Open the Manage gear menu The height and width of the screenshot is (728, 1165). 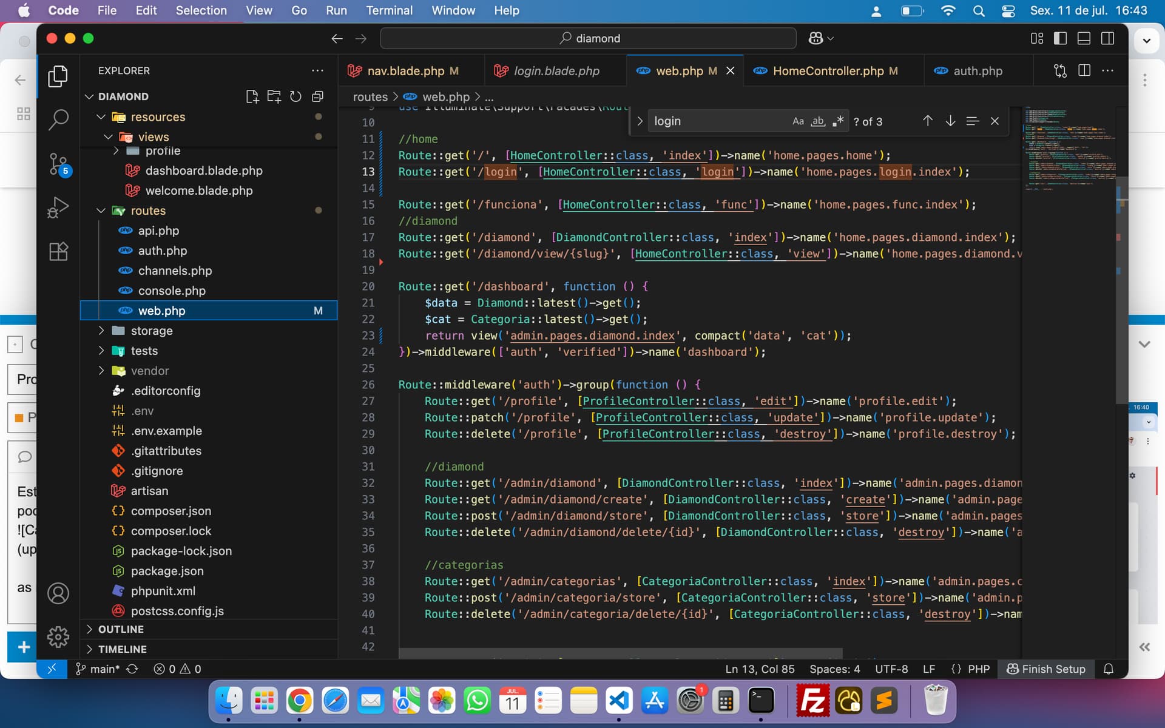pos(58,636)
